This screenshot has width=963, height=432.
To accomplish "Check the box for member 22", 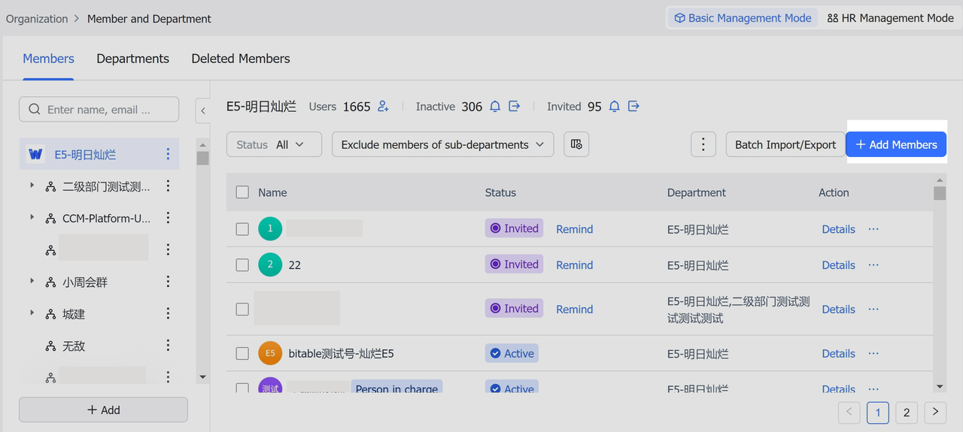I will pyautogui.click(x=242, y=265).
